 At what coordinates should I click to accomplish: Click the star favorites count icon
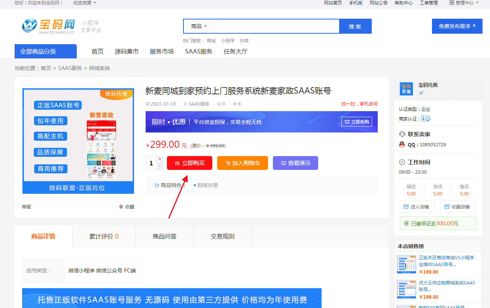pyautogui.click(x=219, y=104)
